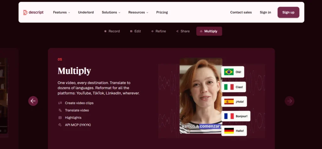The height and width of the screenshot is (149, 322).
Task: Click the Spanish flag ¡Hola! card
Action: pos(234,102)
